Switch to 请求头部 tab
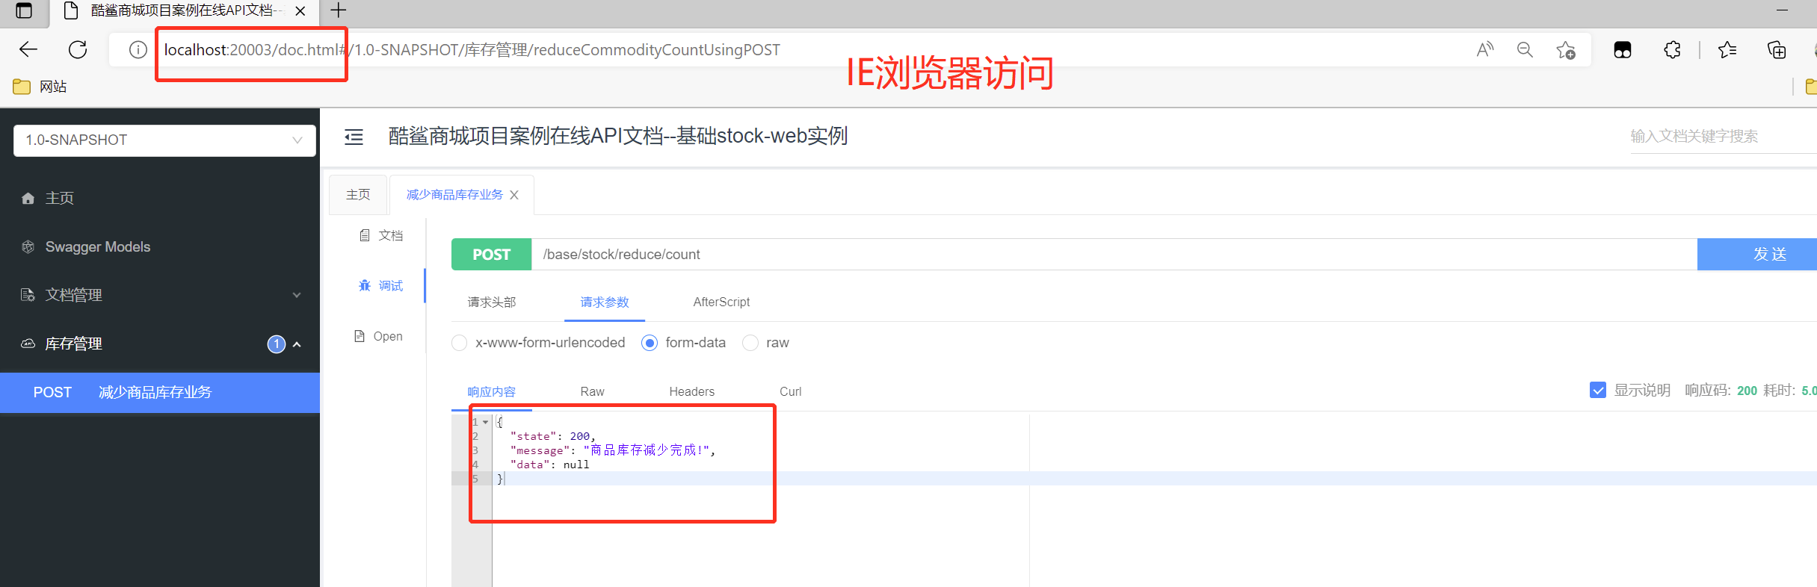 pyautogui.click(x=492, y=302)
